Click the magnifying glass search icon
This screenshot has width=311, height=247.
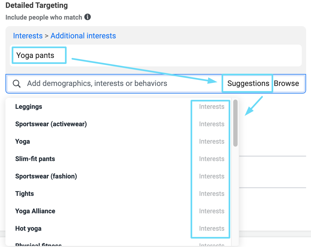point(17,84)
